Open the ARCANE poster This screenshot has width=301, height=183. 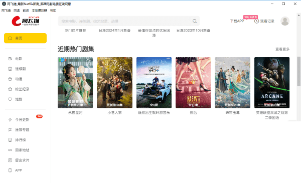tap(272, 83)
